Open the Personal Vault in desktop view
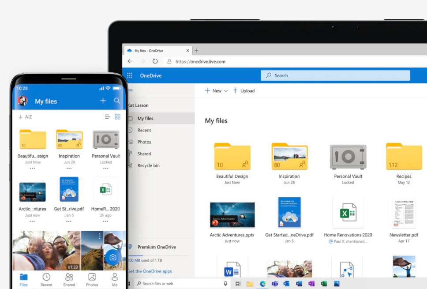Screen dimensions: 427x289 click(x=348, y=157)
